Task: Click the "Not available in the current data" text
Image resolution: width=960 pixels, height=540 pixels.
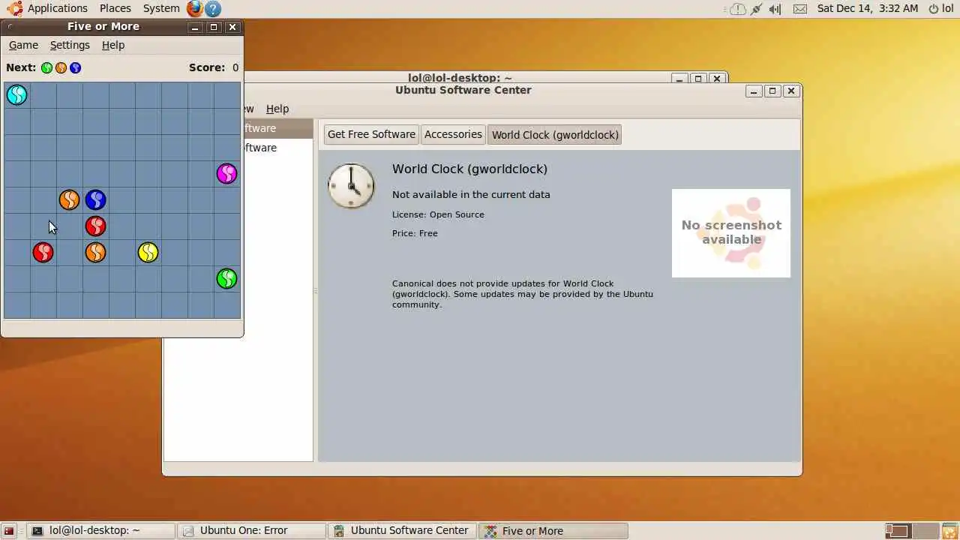Action: point(471,194)
